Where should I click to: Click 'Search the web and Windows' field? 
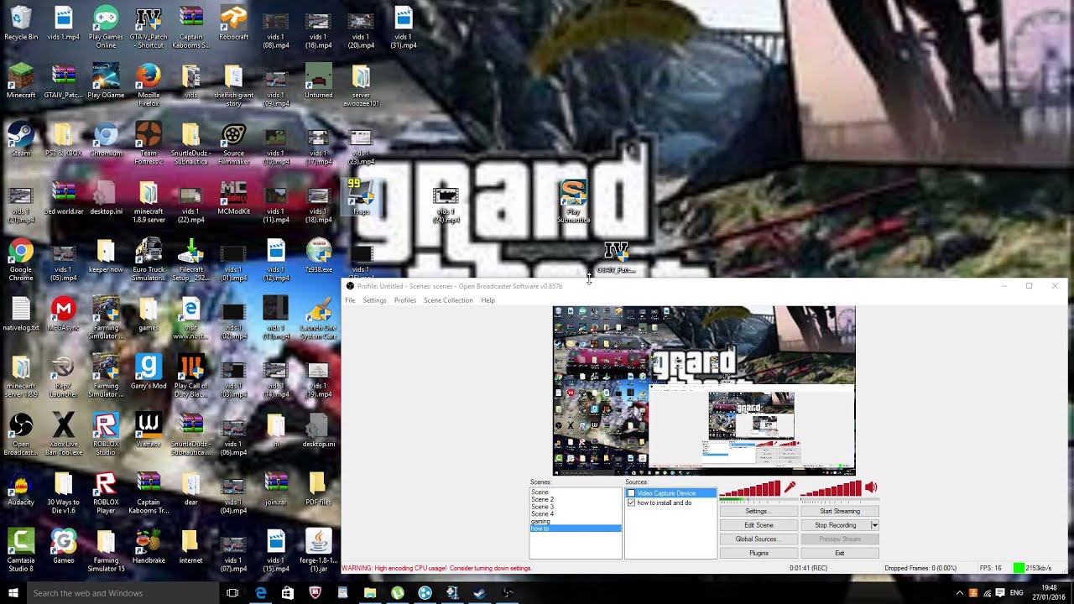pos(123,593)
